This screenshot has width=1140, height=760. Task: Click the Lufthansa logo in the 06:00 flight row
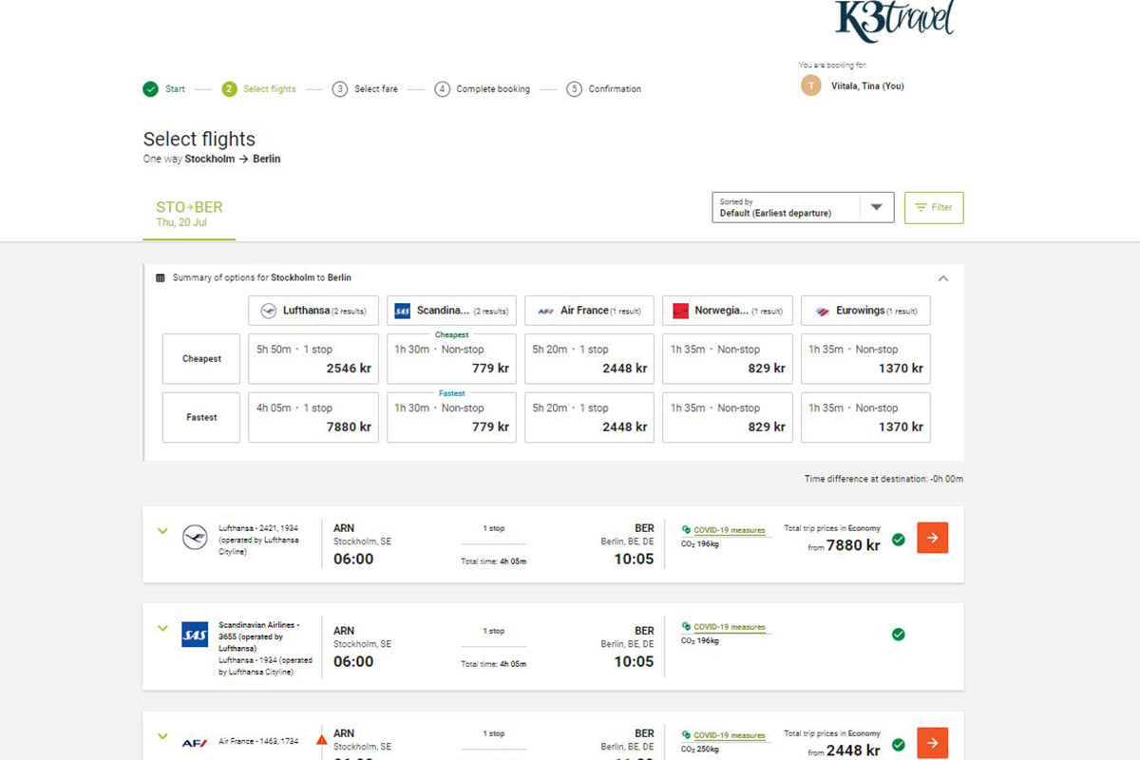coord(195,538)
